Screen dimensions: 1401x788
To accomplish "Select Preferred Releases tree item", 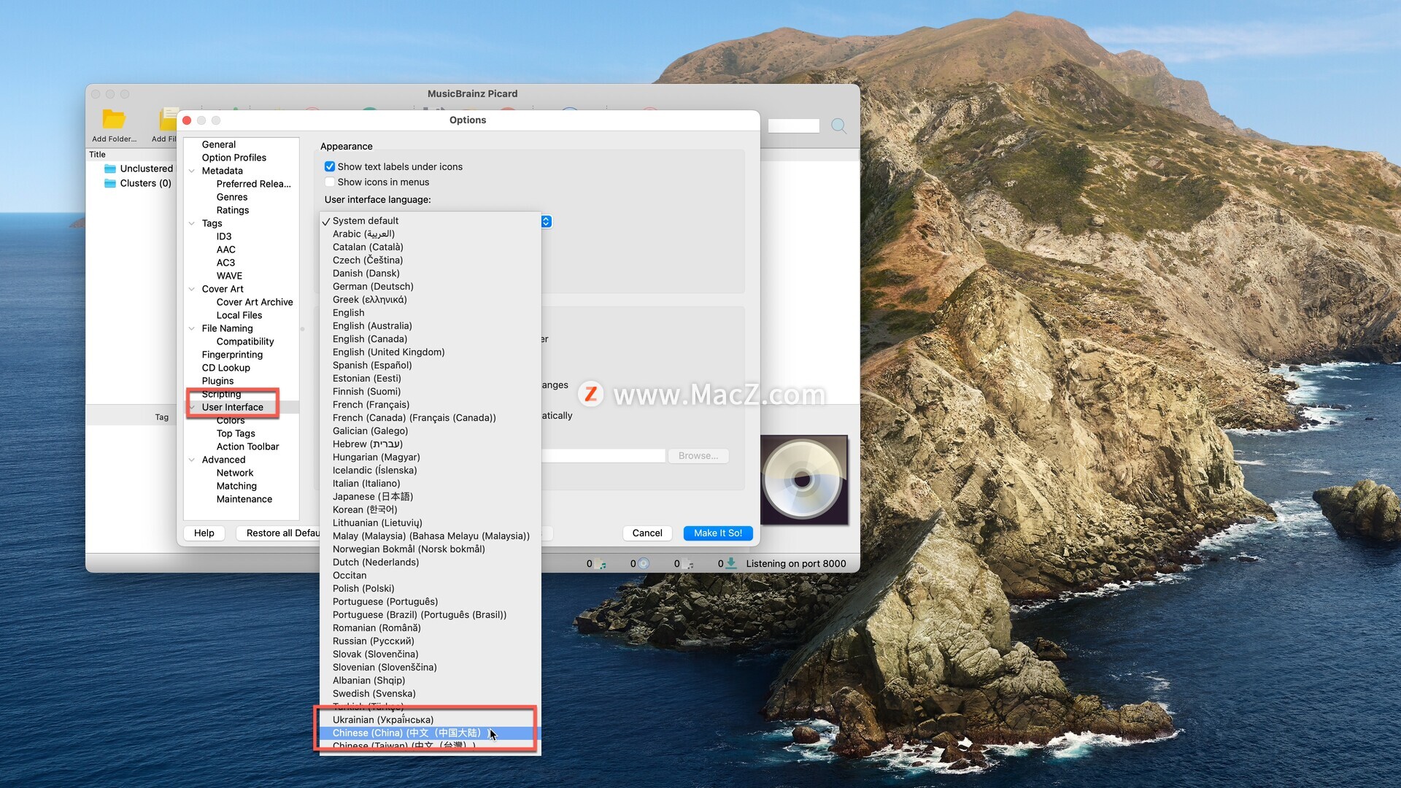I will click(254, 184).
